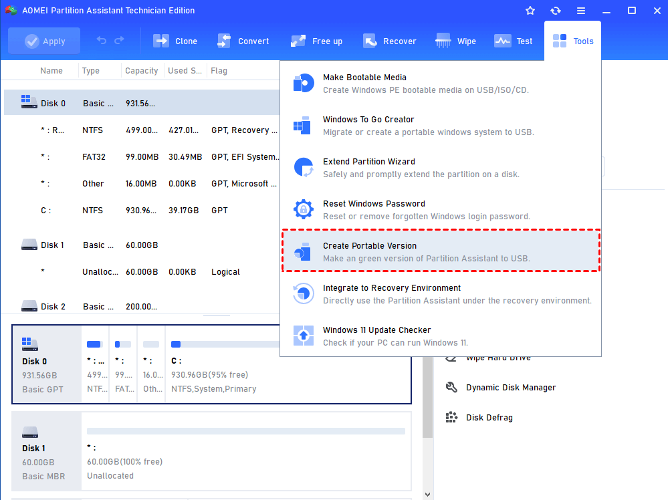The width and height of the screenshot is (668, 500).
Task: Select Reset Windows Password
Action: 441,210
